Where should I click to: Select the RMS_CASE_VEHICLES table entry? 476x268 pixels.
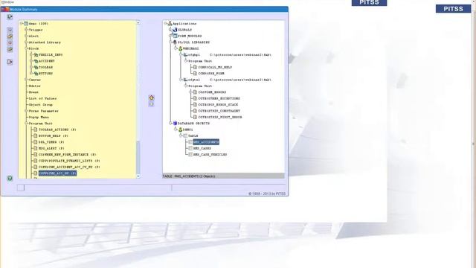210,154
